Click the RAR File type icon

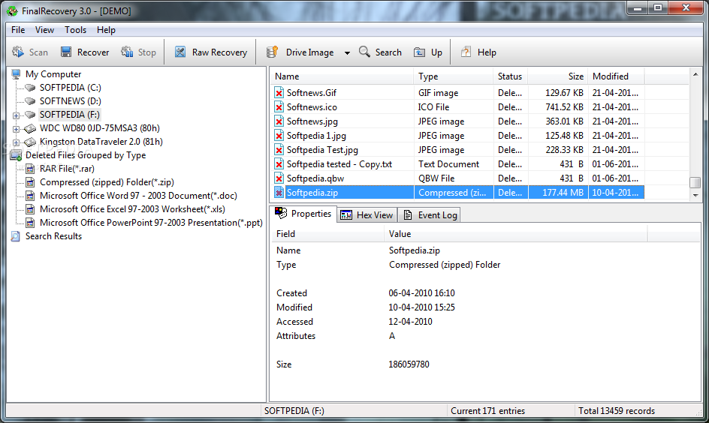point(30,169)
